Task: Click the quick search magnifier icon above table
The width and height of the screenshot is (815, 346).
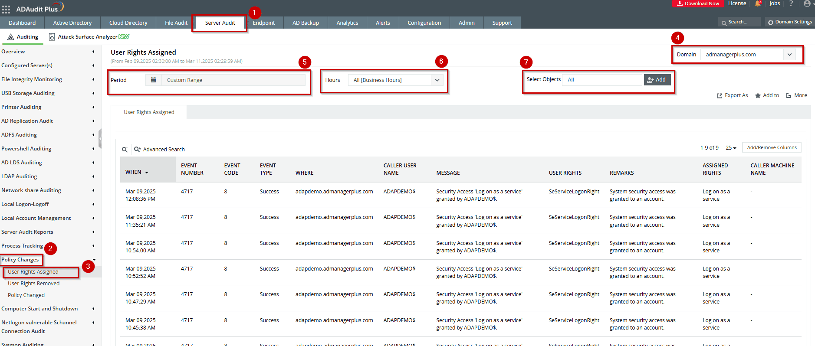Action: pyautogui.click(x=125, y=150)
